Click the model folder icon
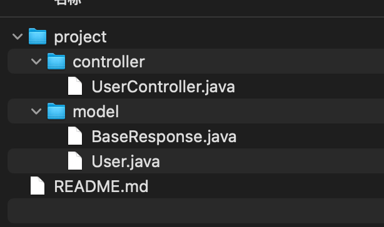The height and width of the screenshot is (227, 384). [56, 111]
